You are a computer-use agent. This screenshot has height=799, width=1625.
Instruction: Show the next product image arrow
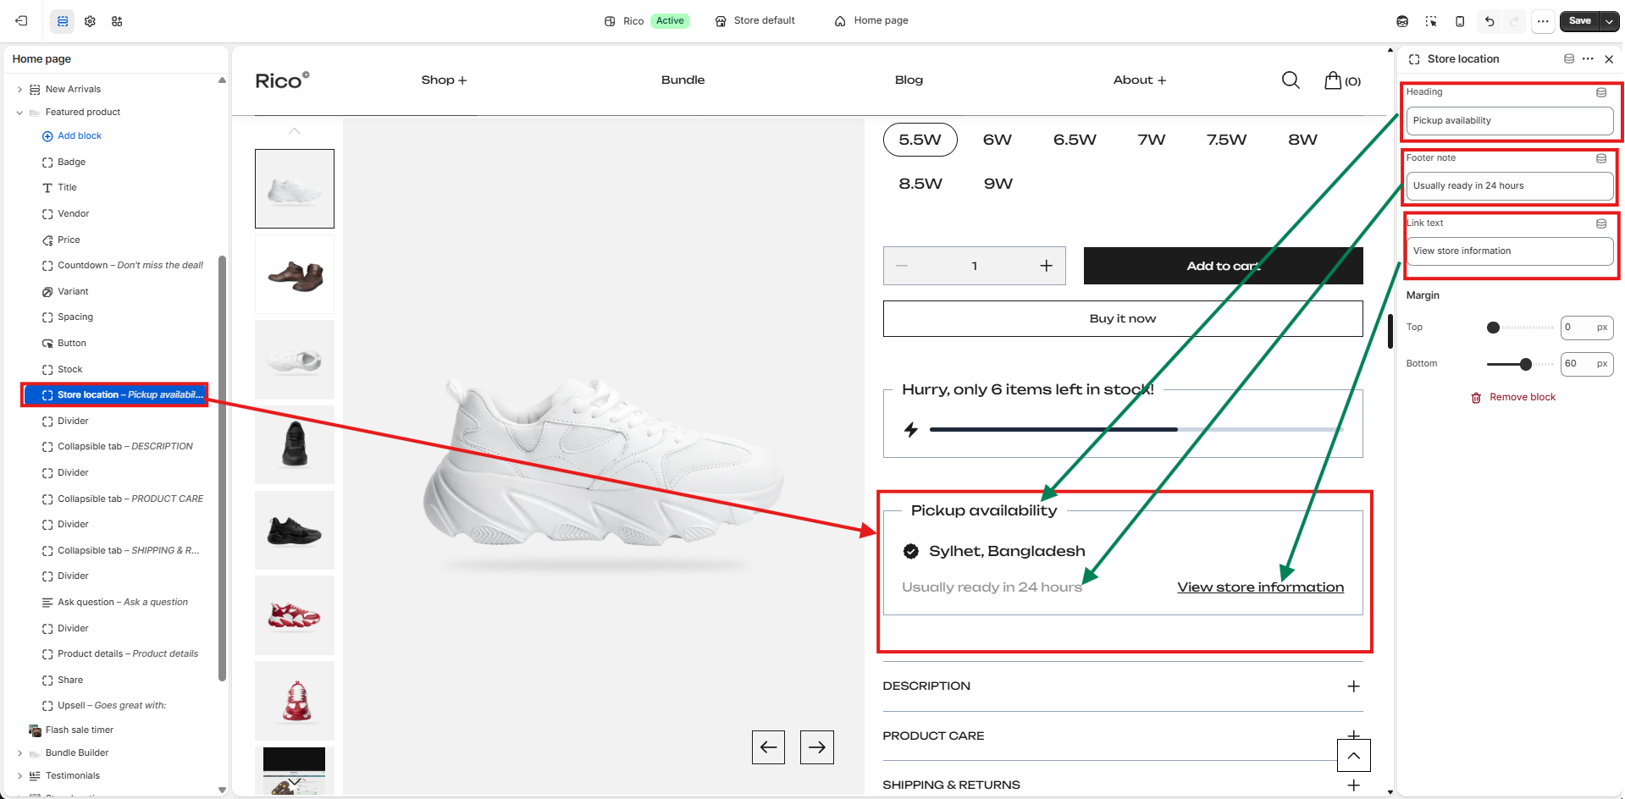[817, 747]
